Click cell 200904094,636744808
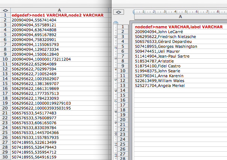The width and height of the screenshot is (227, 160). coord(59,30)
